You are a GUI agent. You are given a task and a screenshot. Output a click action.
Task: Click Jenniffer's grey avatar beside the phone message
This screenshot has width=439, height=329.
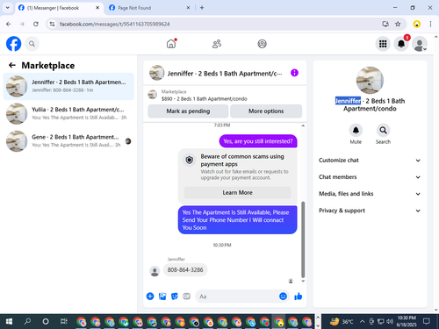[x=155, y=271]
